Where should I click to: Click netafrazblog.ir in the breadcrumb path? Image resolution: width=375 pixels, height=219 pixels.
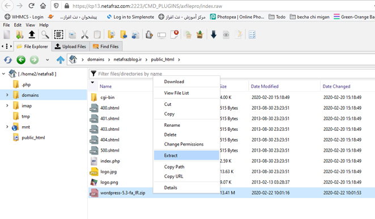(x=127, y=59)
